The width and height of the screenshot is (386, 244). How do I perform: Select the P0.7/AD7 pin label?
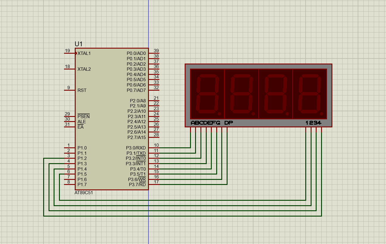coord(136,90)
